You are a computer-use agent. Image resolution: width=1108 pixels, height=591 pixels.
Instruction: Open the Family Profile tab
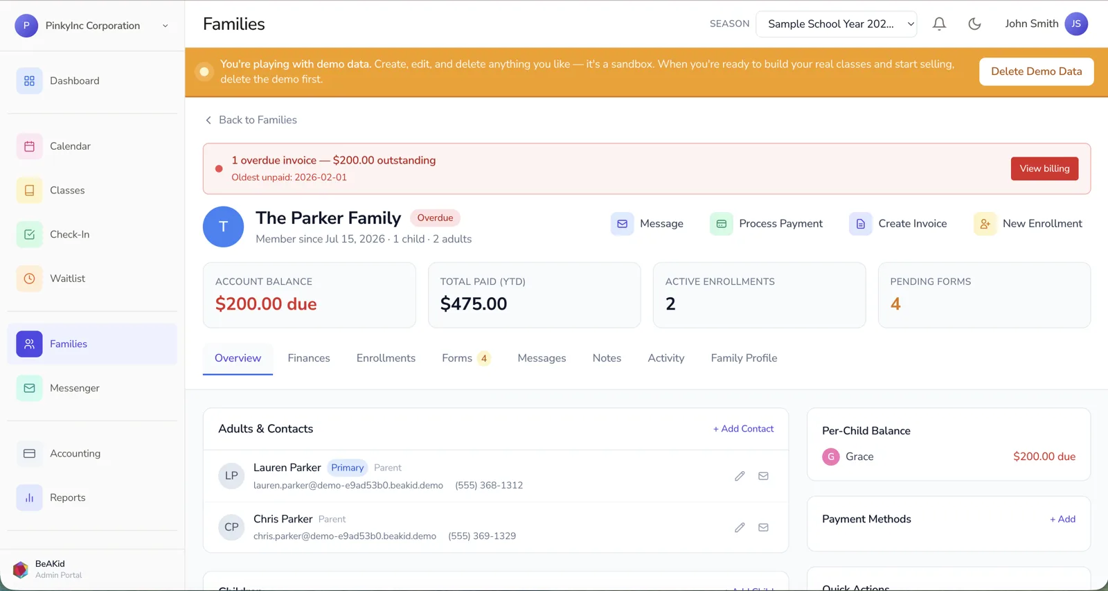tap(744, 358)
